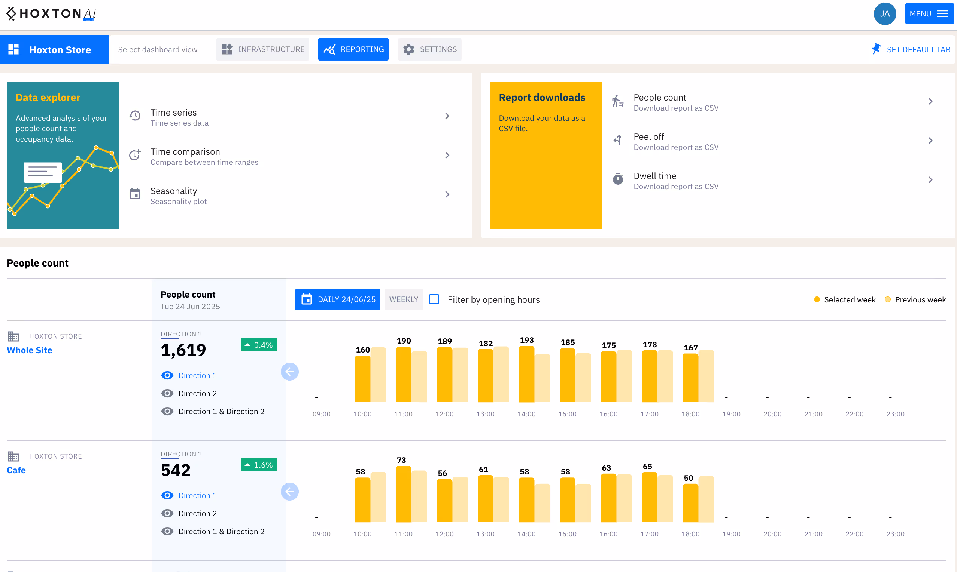Toggle Direction 1 & Direction 2 for Cafe

pos(167,531)
